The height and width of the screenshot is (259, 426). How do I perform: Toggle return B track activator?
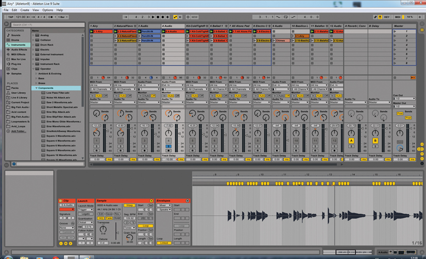(375, 141)
